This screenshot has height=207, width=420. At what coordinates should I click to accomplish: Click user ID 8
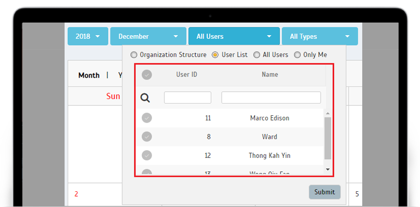pos(208,137)
